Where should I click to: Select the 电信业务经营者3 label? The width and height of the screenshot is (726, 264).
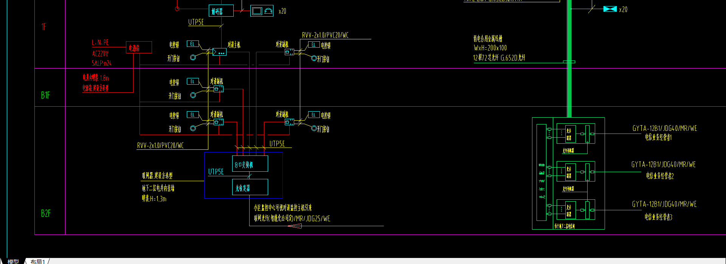coord(659,217)
